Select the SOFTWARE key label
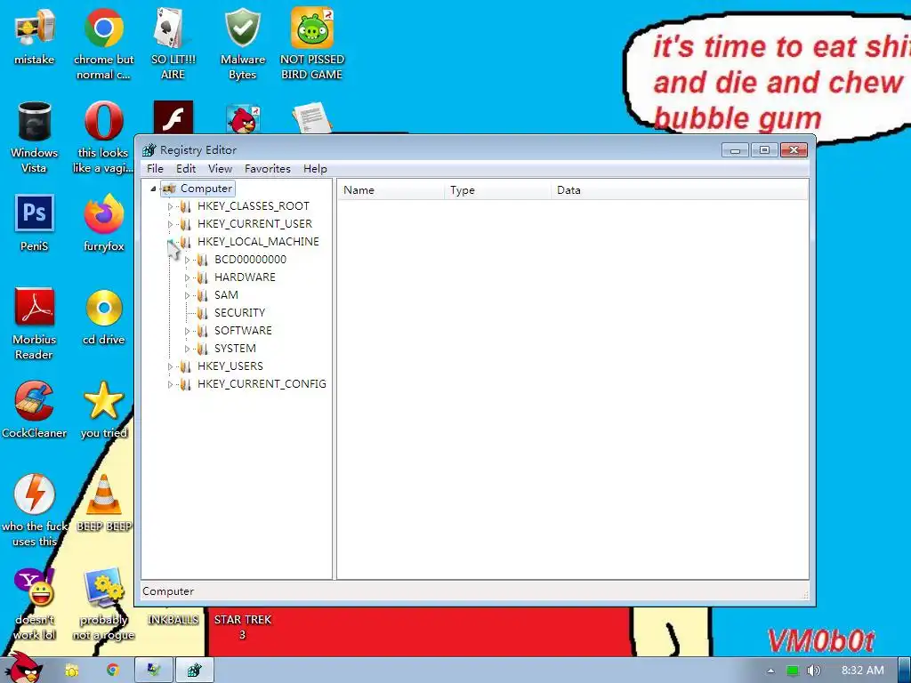Screen dimensions: 911x683 [243, 331]
